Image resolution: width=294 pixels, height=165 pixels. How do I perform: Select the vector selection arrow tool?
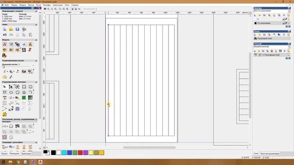5,87
